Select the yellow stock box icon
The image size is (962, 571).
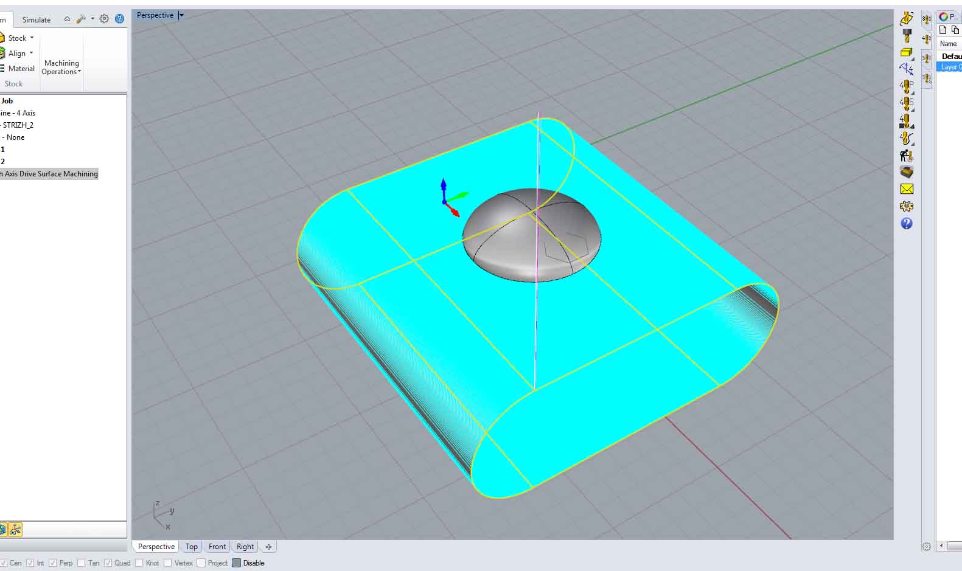pos(906,53)
